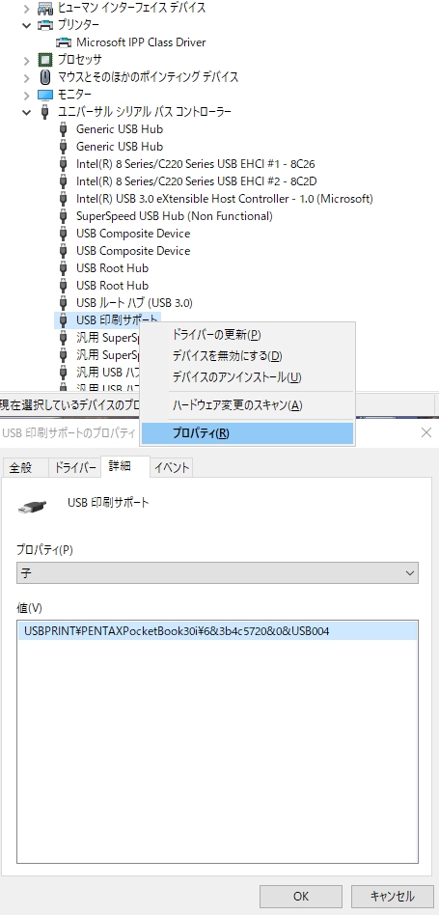Image resolution: width=439 pixels, height=915 pixels.
Task: Click the Intel USB 3.0 eXtensible Host Controller icon
Action: 64,199
